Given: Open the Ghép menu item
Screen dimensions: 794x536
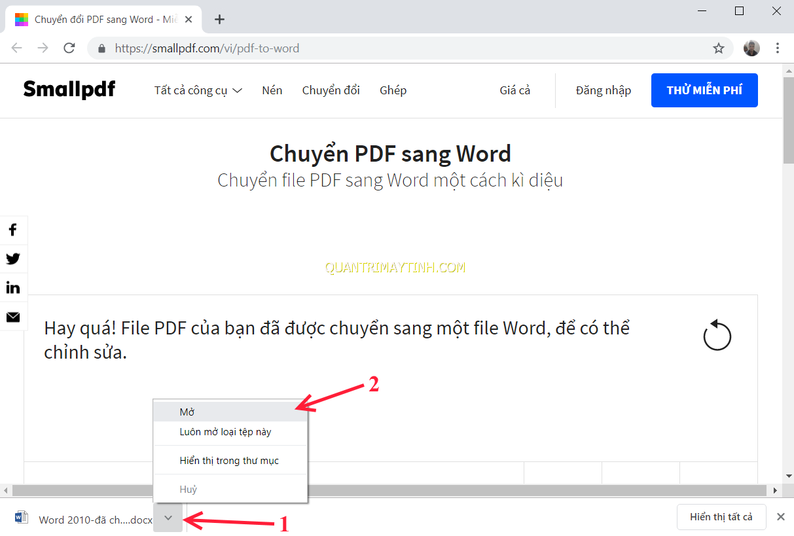Looking at the screenshot, I should pyautogui.click(x=393, y=90).
